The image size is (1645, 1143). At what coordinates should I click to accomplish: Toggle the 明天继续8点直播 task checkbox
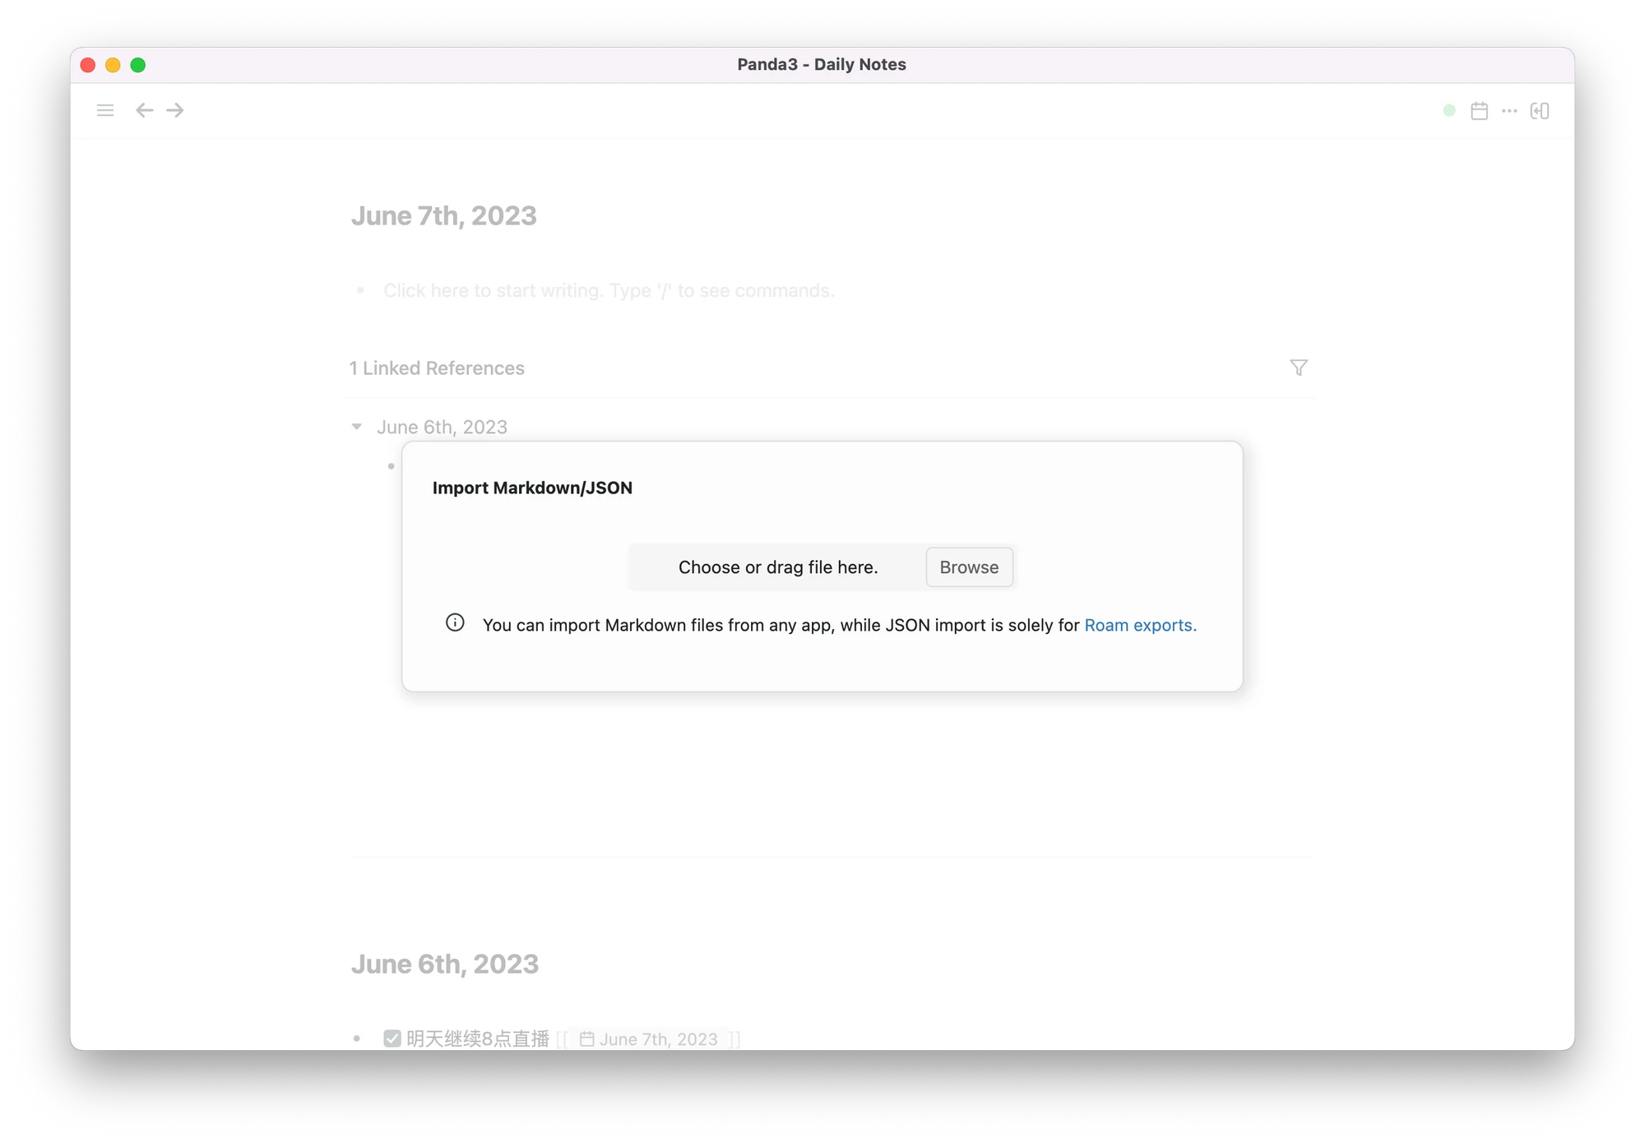[392, 1039]
